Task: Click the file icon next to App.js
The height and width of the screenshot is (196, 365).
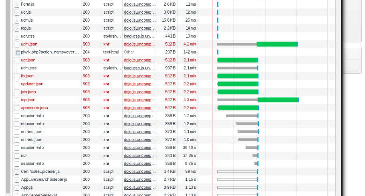Action: 17,188
